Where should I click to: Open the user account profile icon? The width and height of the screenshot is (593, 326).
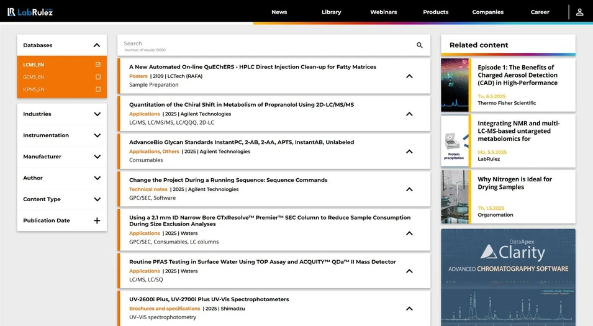click(579, 12)
